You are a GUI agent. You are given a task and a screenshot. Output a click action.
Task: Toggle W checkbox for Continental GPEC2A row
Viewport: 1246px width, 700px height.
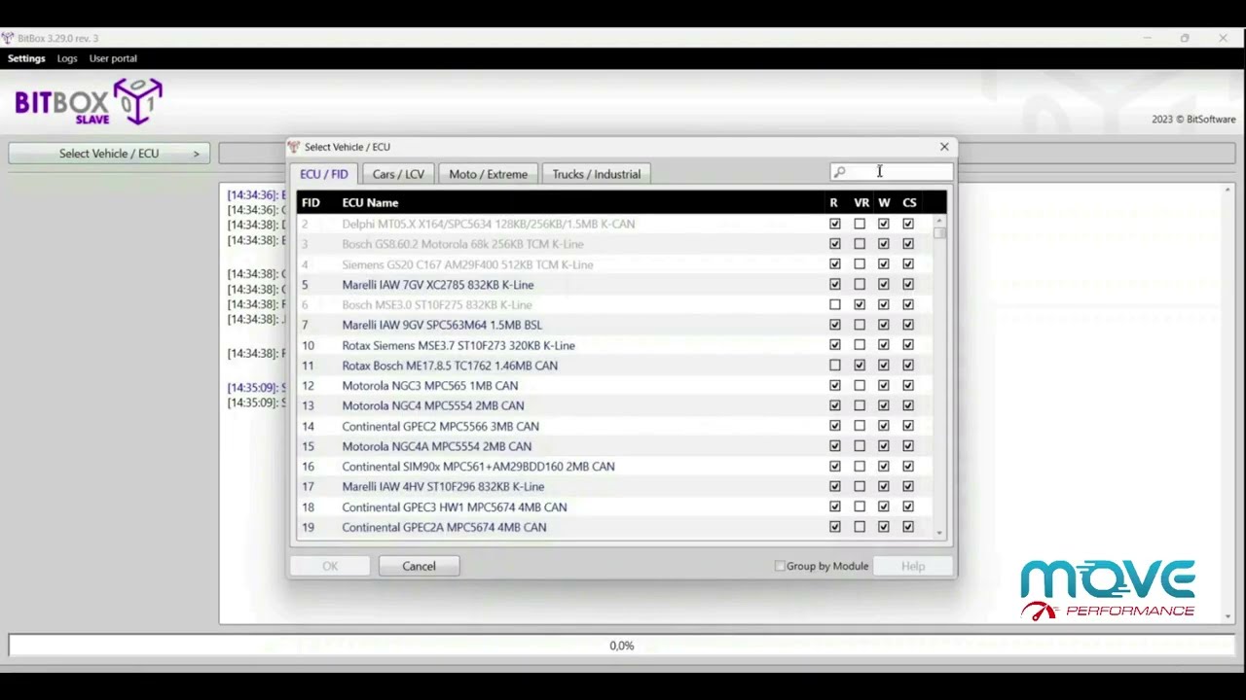(884, 527)
